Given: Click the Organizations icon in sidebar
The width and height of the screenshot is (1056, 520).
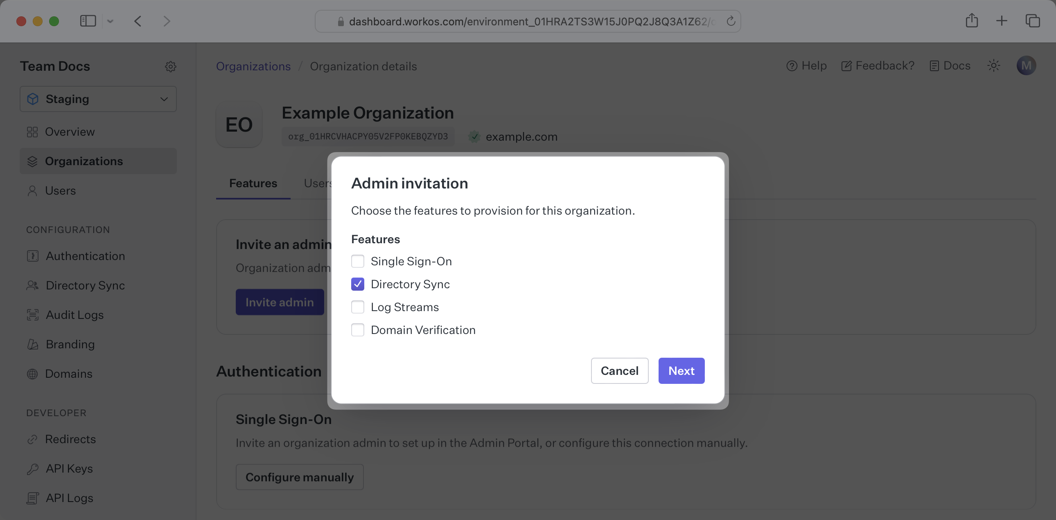Looking at the screenshot, I should pyautogui.click(x=32, y=161).
